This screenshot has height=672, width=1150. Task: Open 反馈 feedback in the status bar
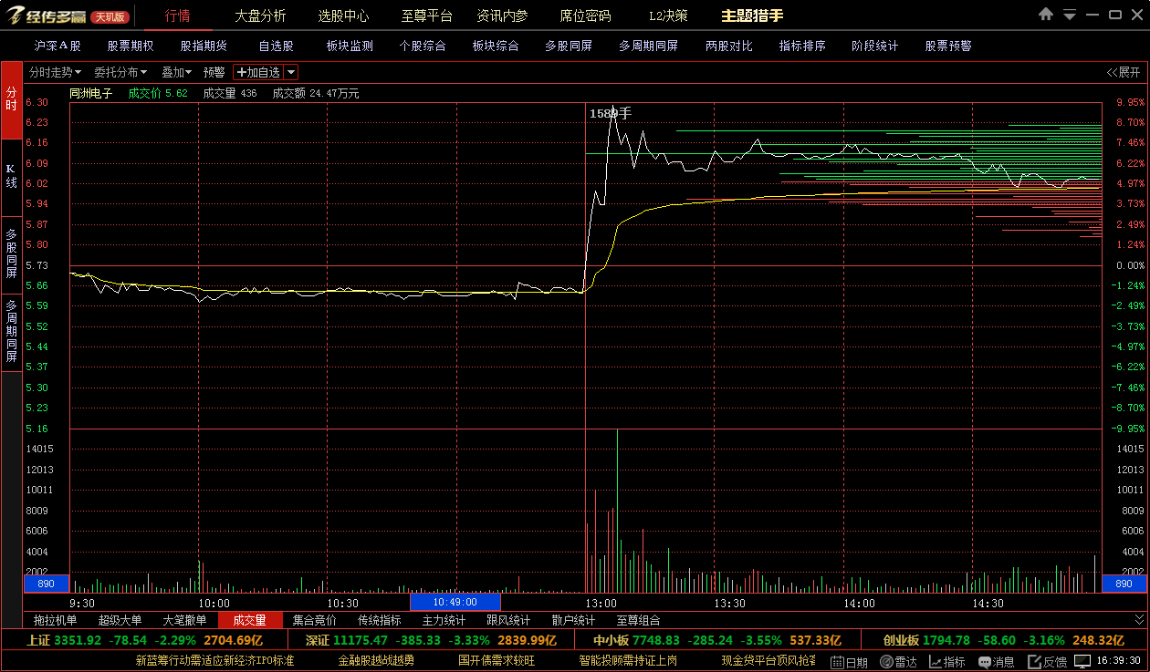1047,662
